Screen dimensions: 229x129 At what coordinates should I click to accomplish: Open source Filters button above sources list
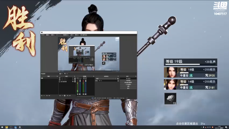click(x=66, y=74)
